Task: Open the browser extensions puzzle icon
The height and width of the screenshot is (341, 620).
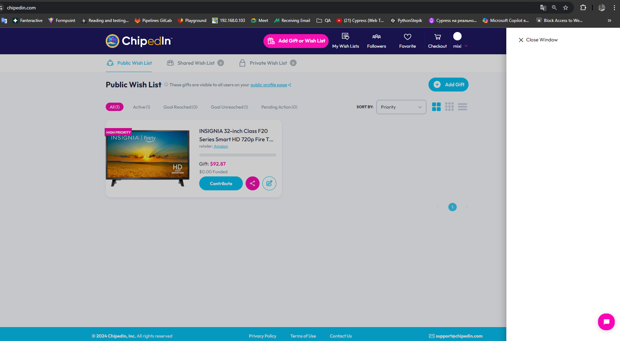Action: click(x=583, y=8)
